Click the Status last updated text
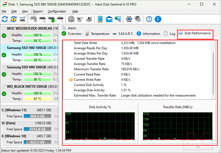This screenshot has height=153, width=221. click(x=36, y=151)
